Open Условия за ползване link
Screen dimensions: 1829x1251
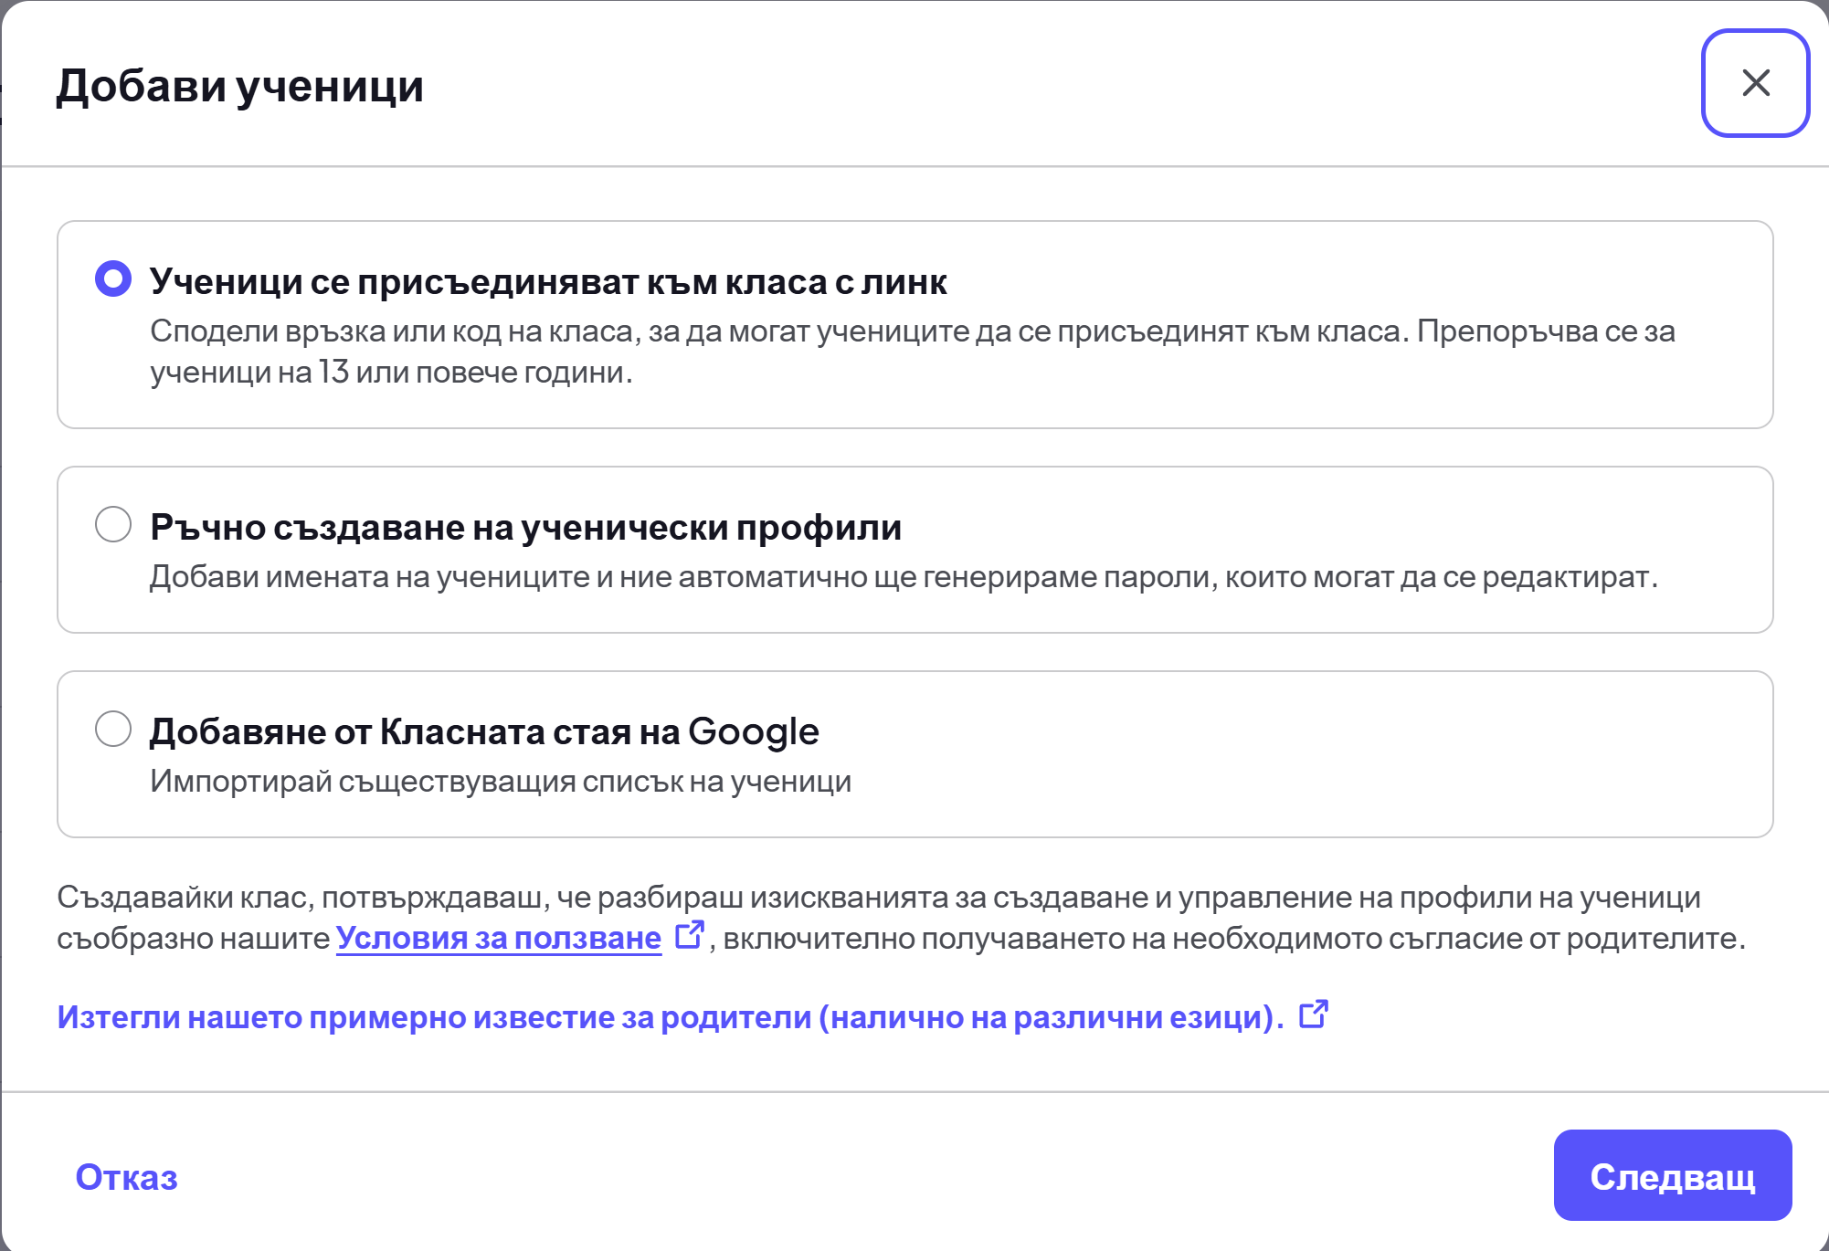click(x=498, y=938)
